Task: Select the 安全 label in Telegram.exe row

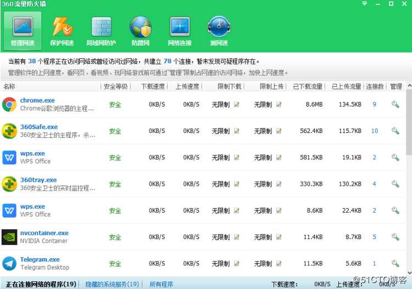Action: click(115, 264)
